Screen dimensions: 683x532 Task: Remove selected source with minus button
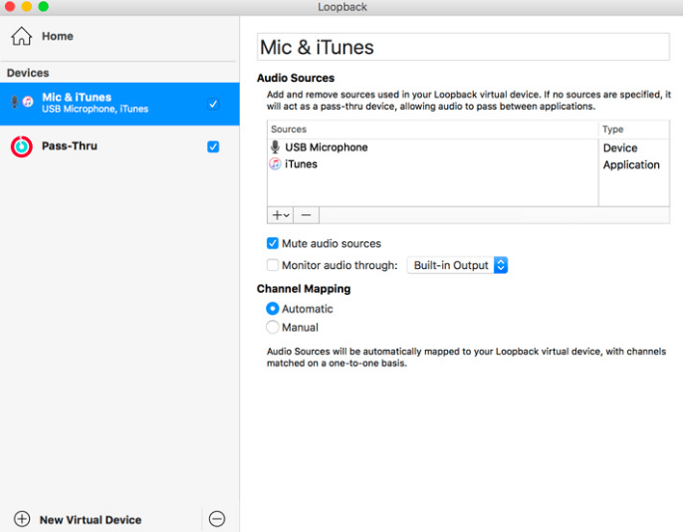306,215
